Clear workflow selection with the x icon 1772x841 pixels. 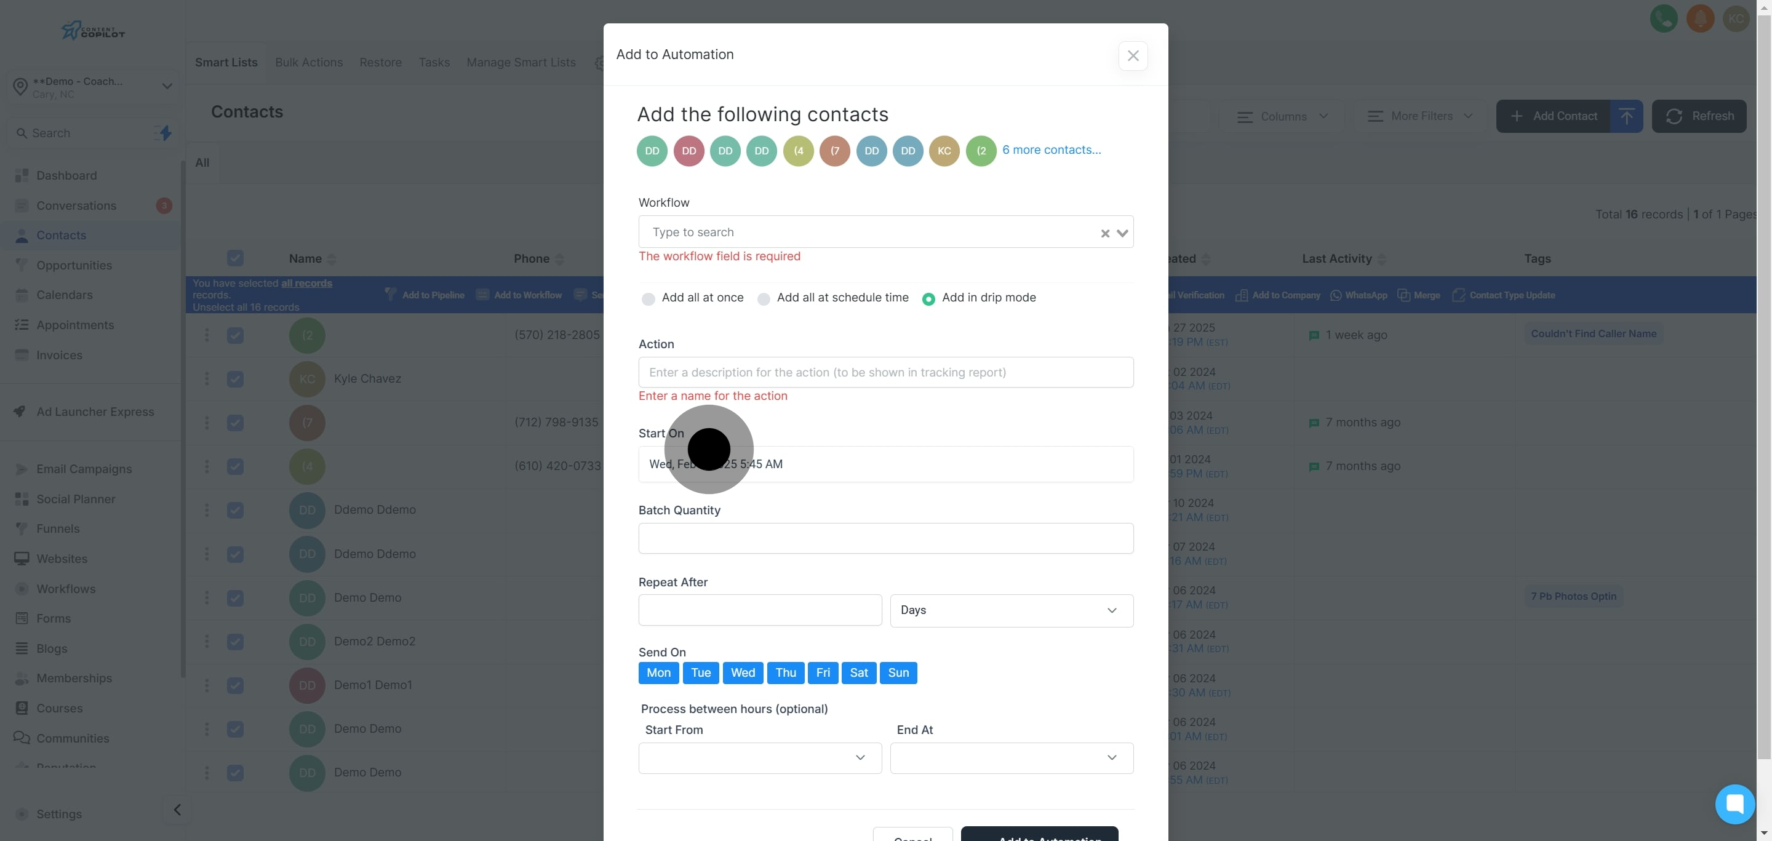(1105, 233)
